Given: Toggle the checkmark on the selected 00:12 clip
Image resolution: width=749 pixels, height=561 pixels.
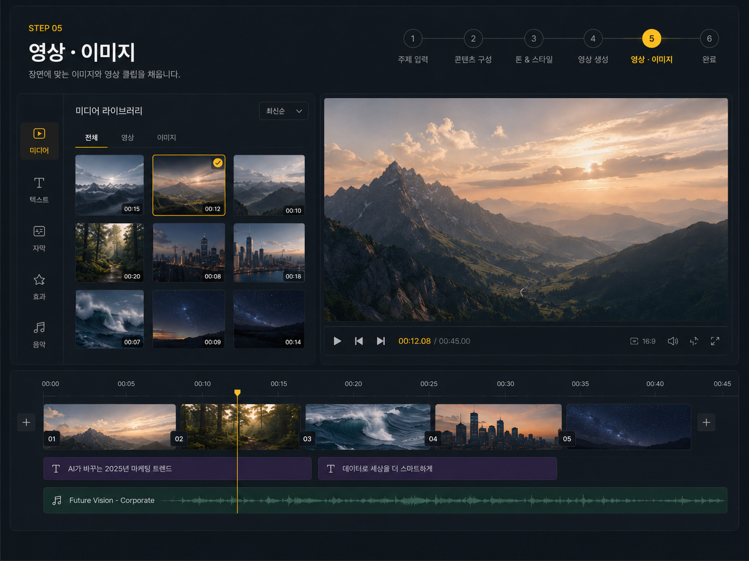Looking at the screenshot, I should [x=218, y=163].
